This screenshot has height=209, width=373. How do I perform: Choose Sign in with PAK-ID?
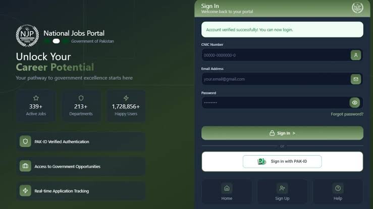pyautogui.click(x=282, y=161)
